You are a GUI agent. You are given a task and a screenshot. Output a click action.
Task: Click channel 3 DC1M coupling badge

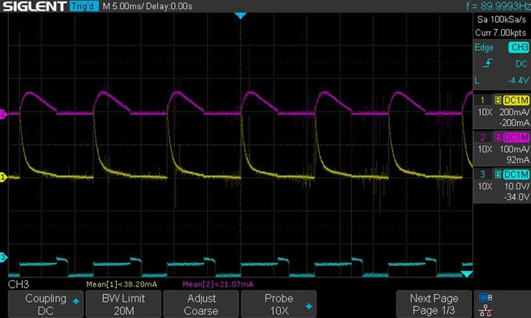(x=516, y=174)
